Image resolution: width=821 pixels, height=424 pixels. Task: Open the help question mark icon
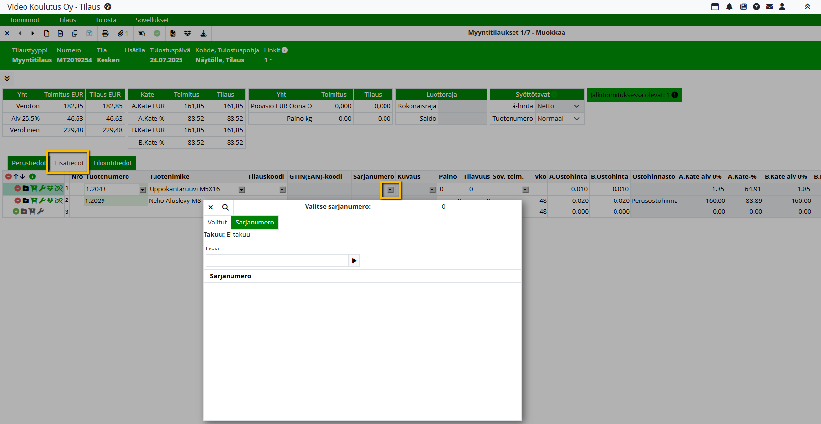click(756, 7)
